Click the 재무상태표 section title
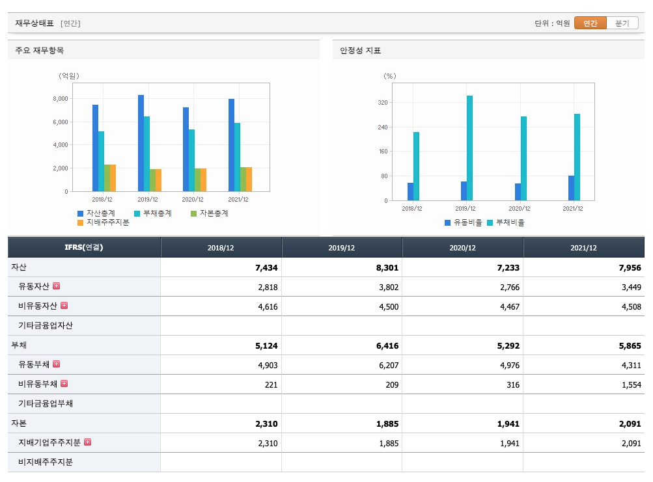The width and height of the screenshot is (653, 482). tap(35, 23)
